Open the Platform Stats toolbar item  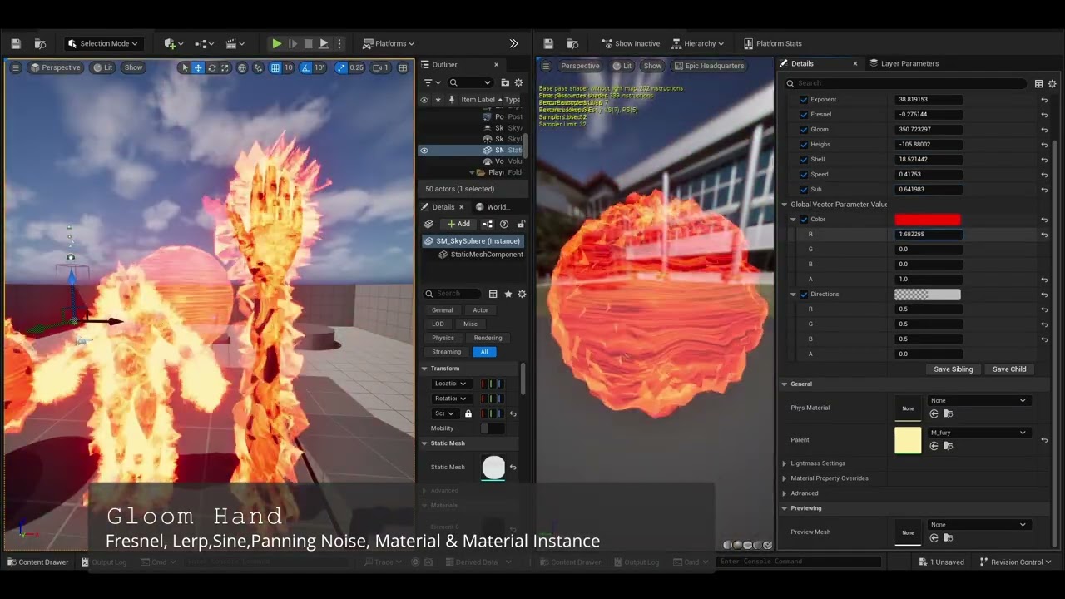click(x=773, y=43)
